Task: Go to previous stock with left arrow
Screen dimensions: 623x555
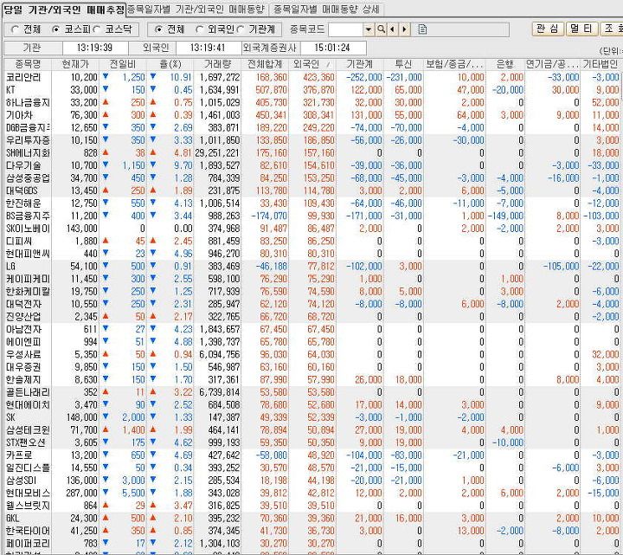Action: 393,29
